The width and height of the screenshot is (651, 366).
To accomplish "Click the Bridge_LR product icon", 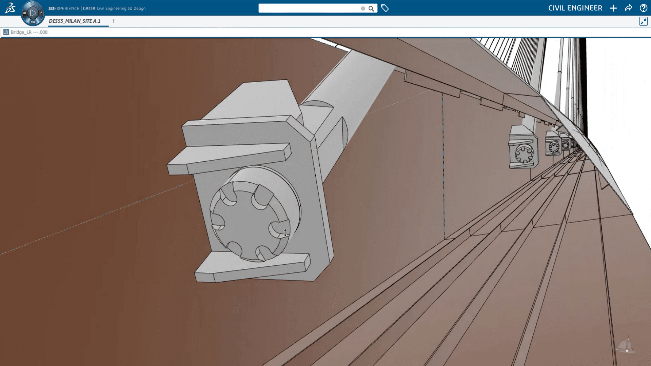I will (x=6, y=32).
